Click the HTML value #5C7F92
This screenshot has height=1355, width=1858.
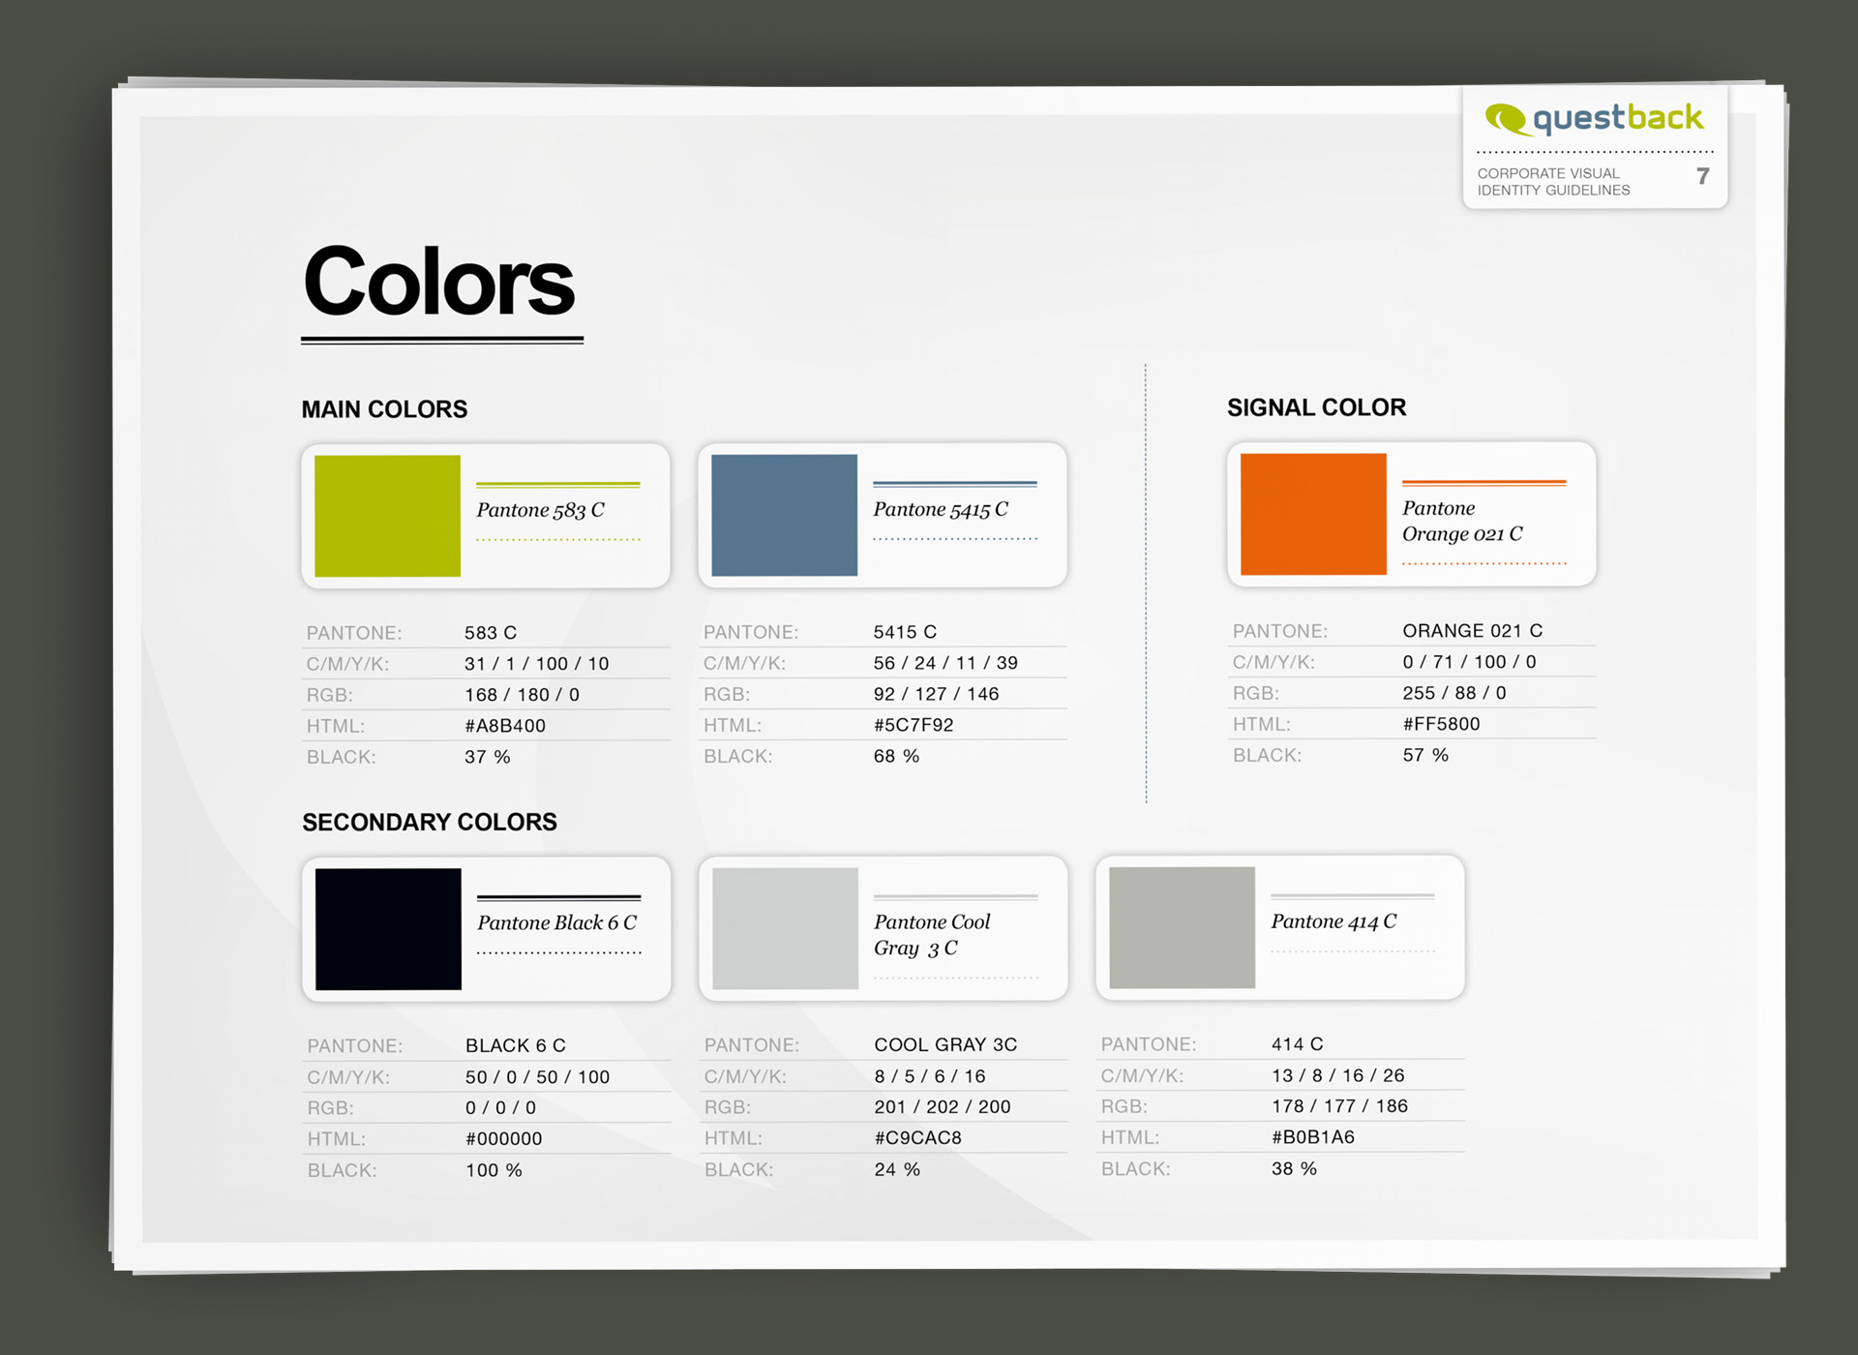click(x=914, y=725)
